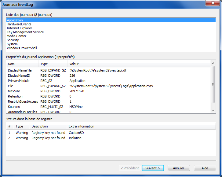Screen dimensions: 222x177
Task: Choose Key Management Service journal
Action: (x=25, y=32)
